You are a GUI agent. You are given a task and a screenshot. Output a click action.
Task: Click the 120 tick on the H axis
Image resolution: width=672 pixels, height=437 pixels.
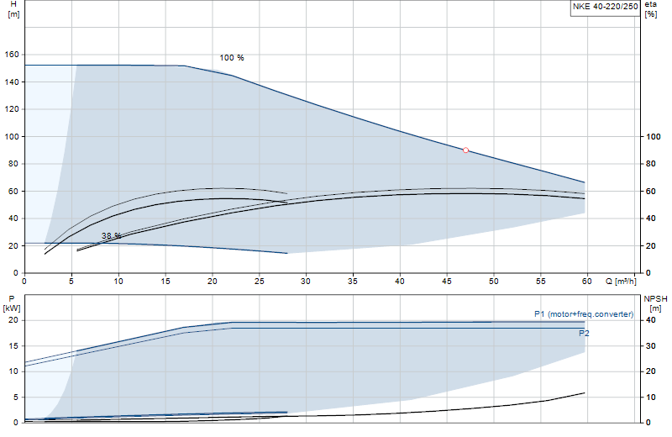tap(12, 109)
